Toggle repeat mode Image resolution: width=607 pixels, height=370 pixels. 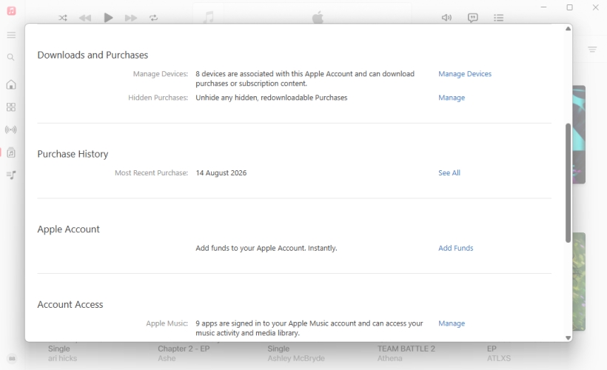154,18
